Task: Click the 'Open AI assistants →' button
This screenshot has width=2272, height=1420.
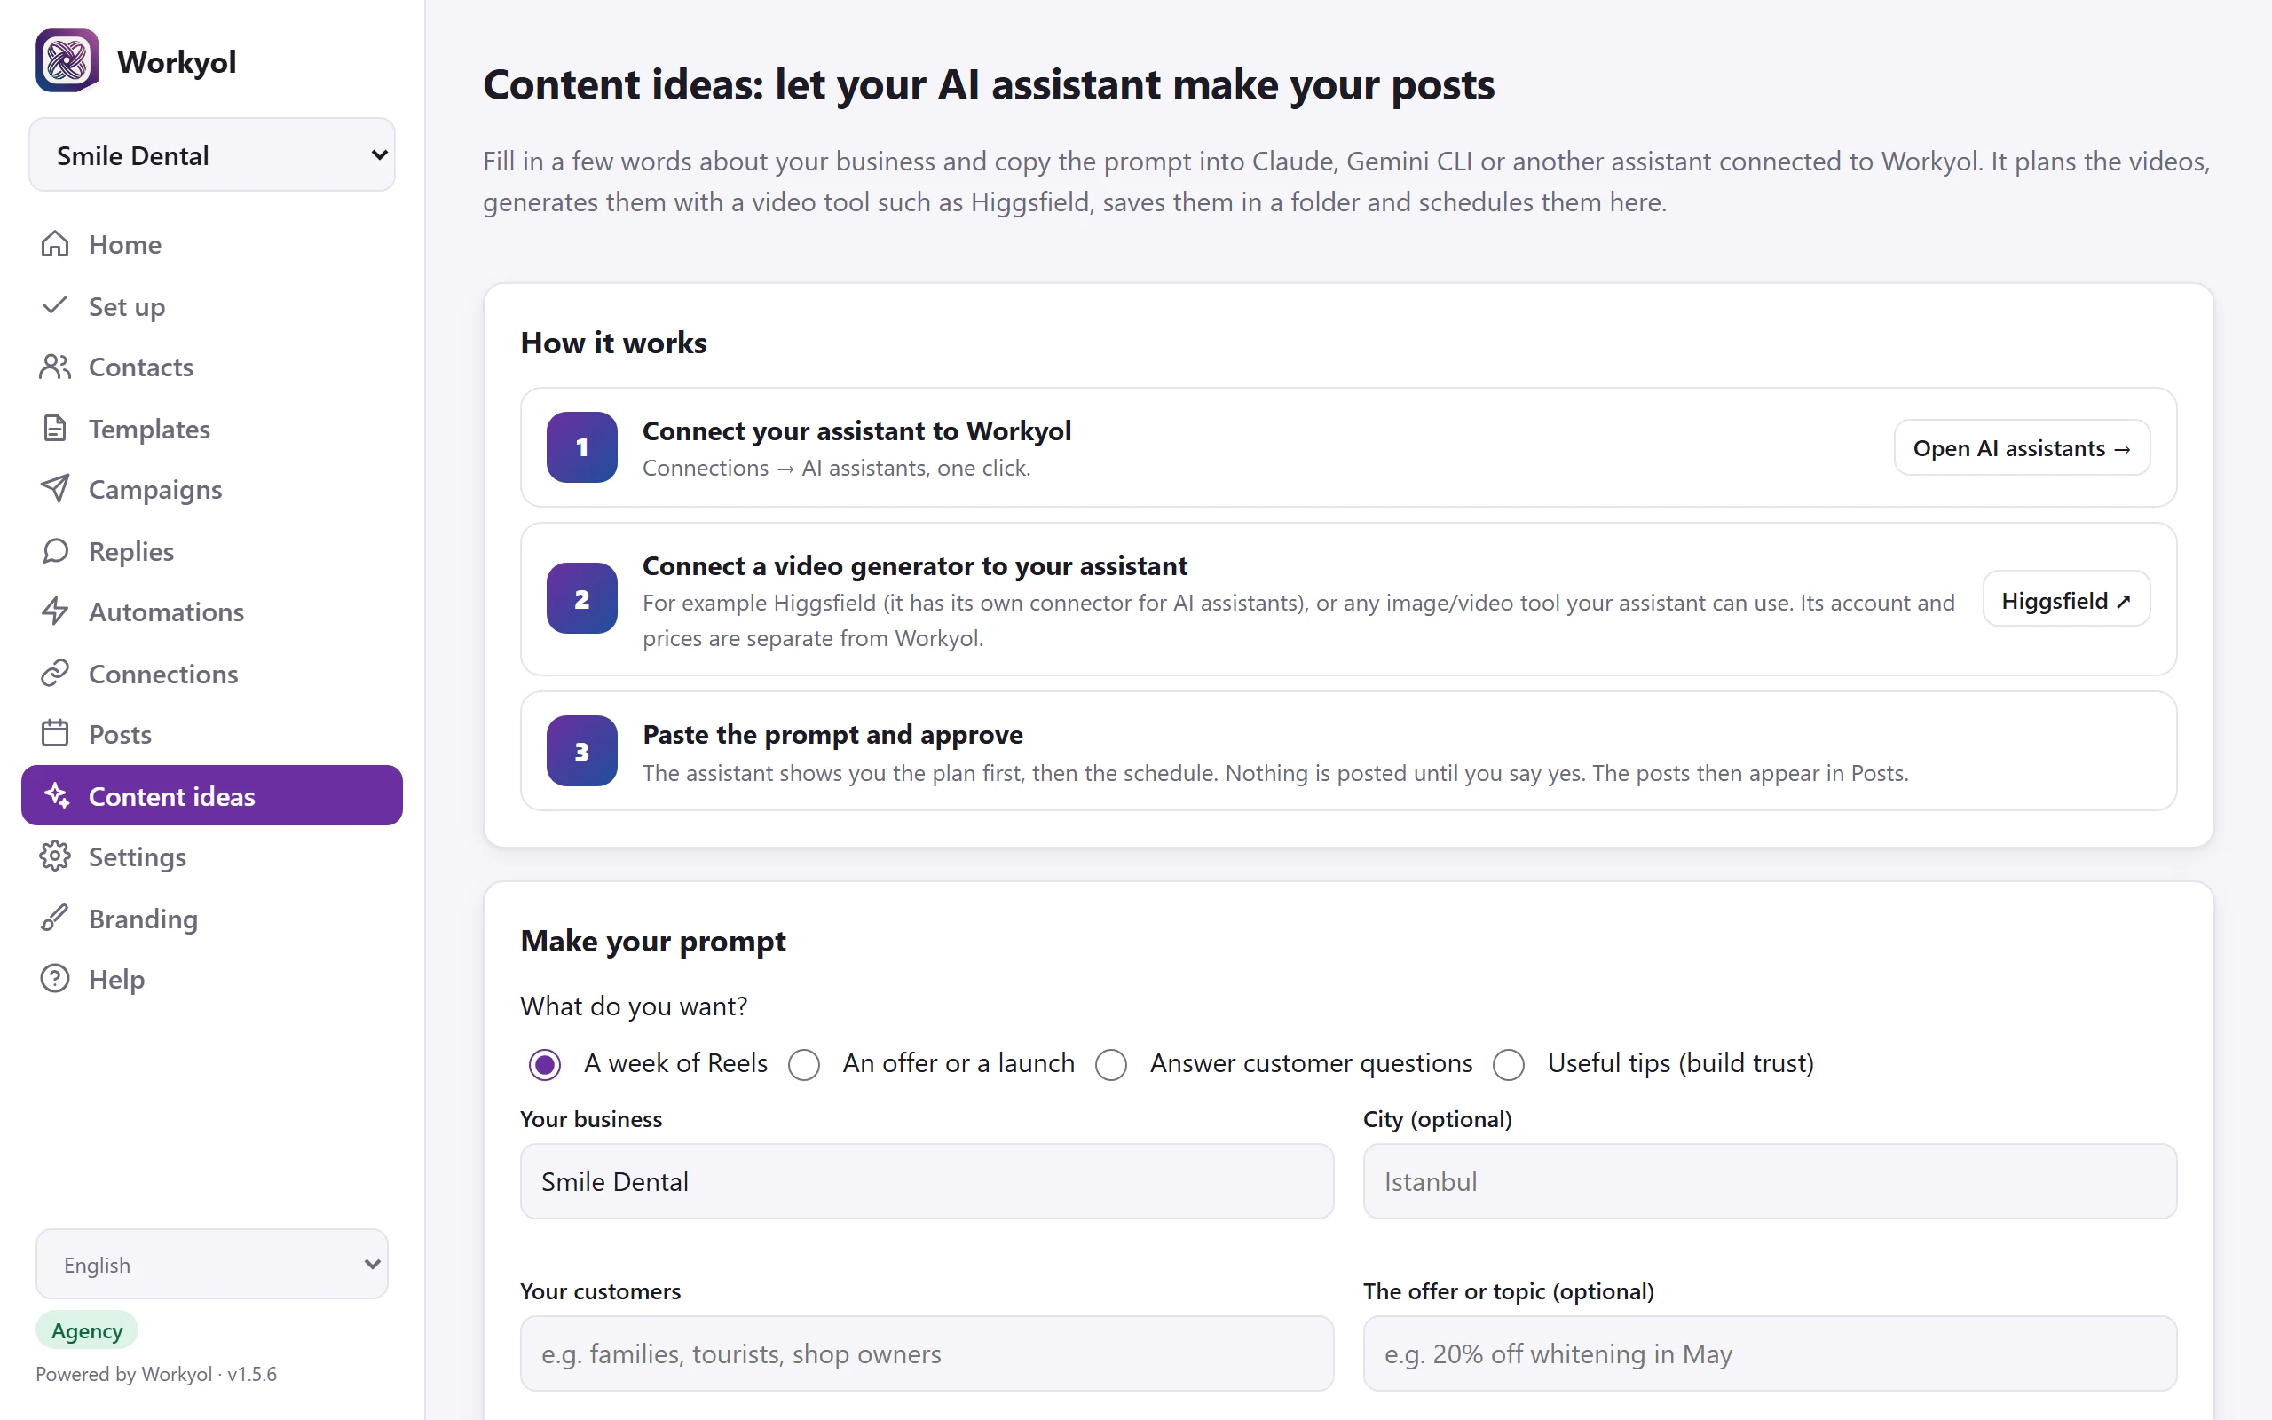Action: pos(2022,448)
